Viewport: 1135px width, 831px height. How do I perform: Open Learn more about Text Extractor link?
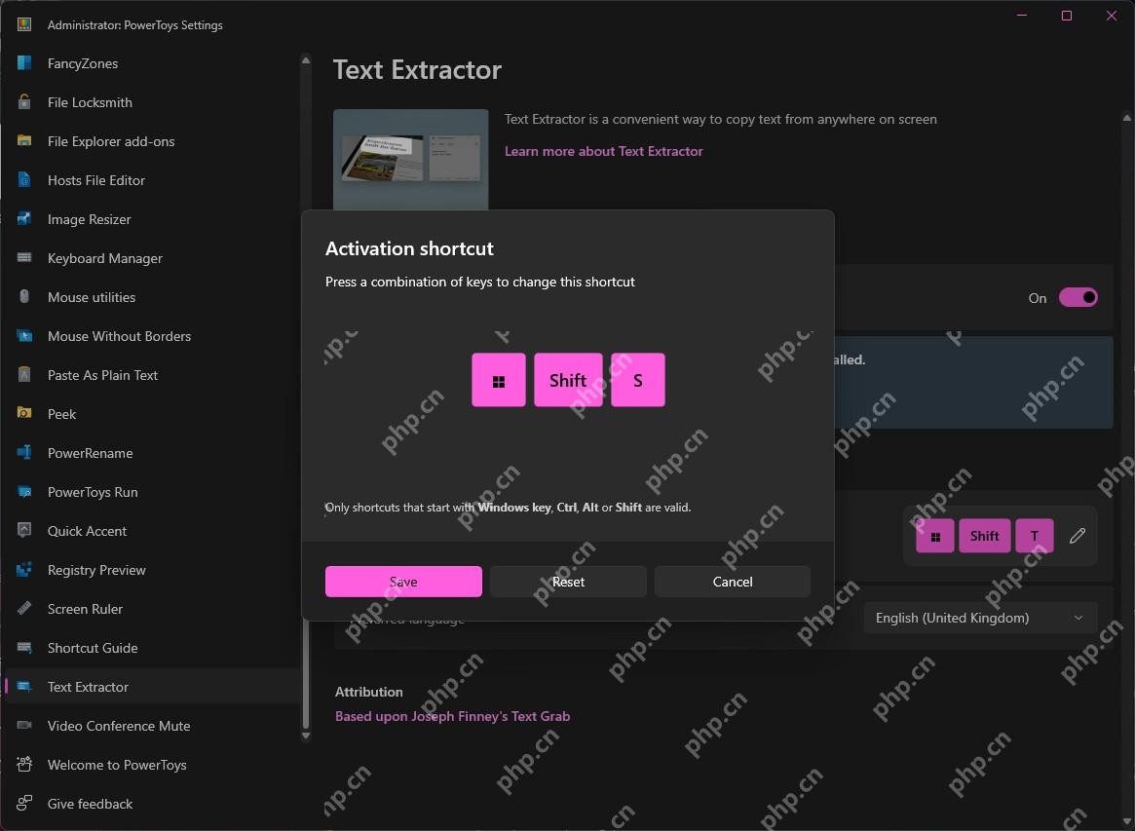pyautogui.click(x=604, y=151)
